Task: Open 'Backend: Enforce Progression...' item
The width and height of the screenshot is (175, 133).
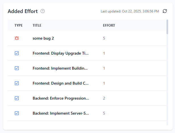Action: tap(61, 98)
